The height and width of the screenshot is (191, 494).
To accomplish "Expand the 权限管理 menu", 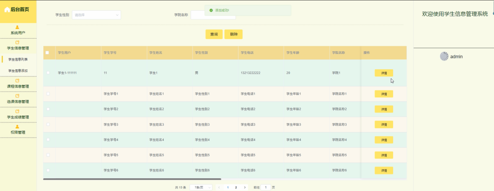I will coord(18,130).
